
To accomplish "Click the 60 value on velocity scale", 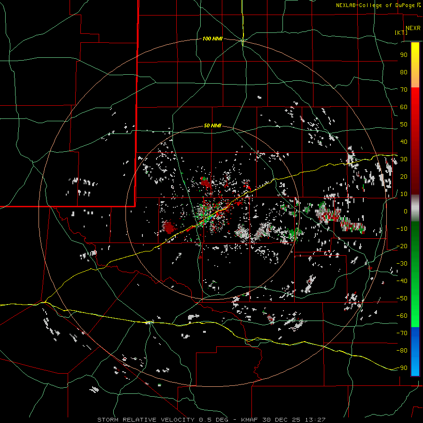I will point(404,107).
